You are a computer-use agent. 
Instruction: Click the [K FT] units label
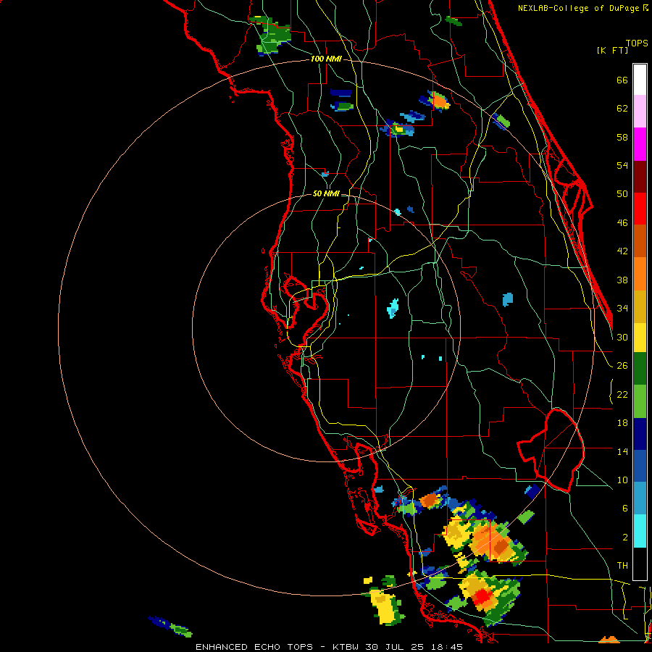point(612,50)
